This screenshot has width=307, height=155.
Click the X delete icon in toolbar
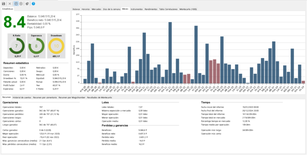tap(9, 3)
